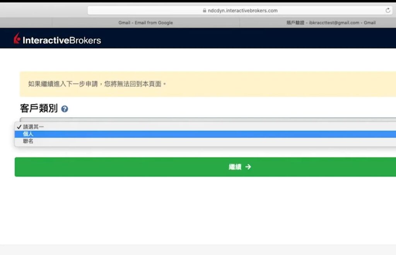This screenshot has width=396, height=255.
Task: Click the 客戶類別 heading text
Action: coord(39,109)
